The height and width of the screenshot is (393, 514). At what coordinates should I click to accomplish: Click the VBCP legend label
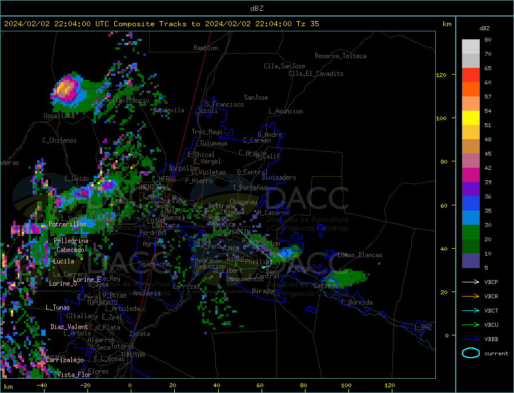[491, 282]
